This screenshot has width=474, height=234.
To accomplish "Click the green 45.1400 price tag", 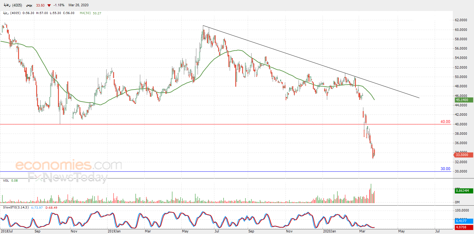I will [464, 100].
